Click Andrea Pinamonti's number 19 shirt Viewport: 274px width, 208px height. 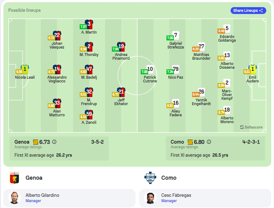pos(121,47)
